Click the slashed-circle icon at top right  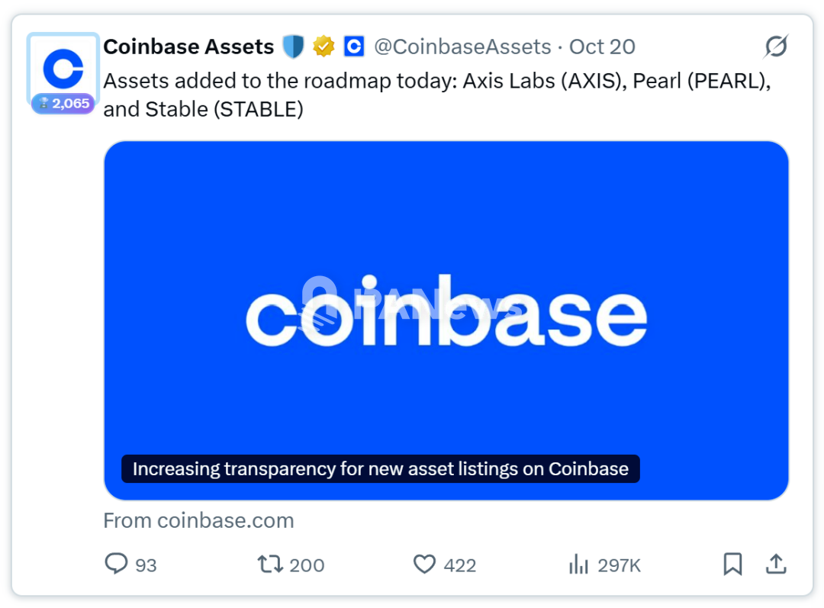[x=776, y=47]
